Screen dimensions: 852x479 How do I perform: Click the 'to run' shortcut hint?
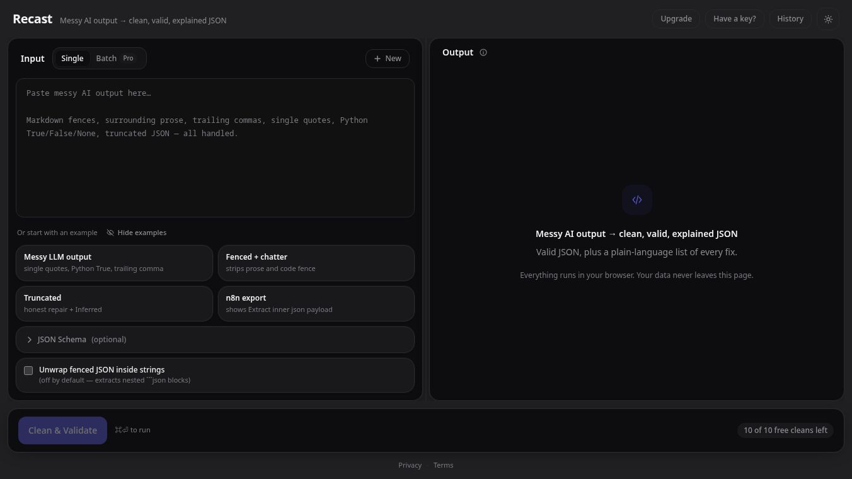pos(132,430)
